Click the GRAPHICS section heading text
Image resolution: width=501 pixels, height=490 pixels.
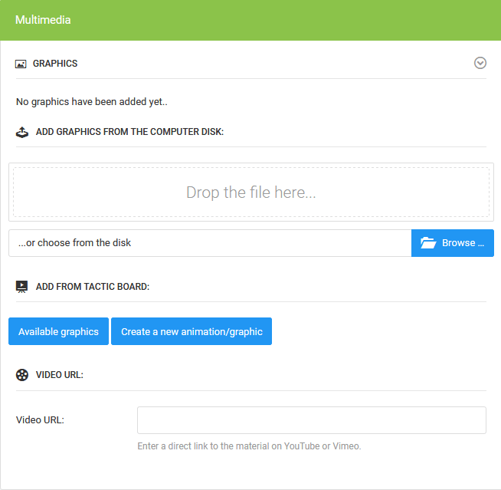(55, 64)
